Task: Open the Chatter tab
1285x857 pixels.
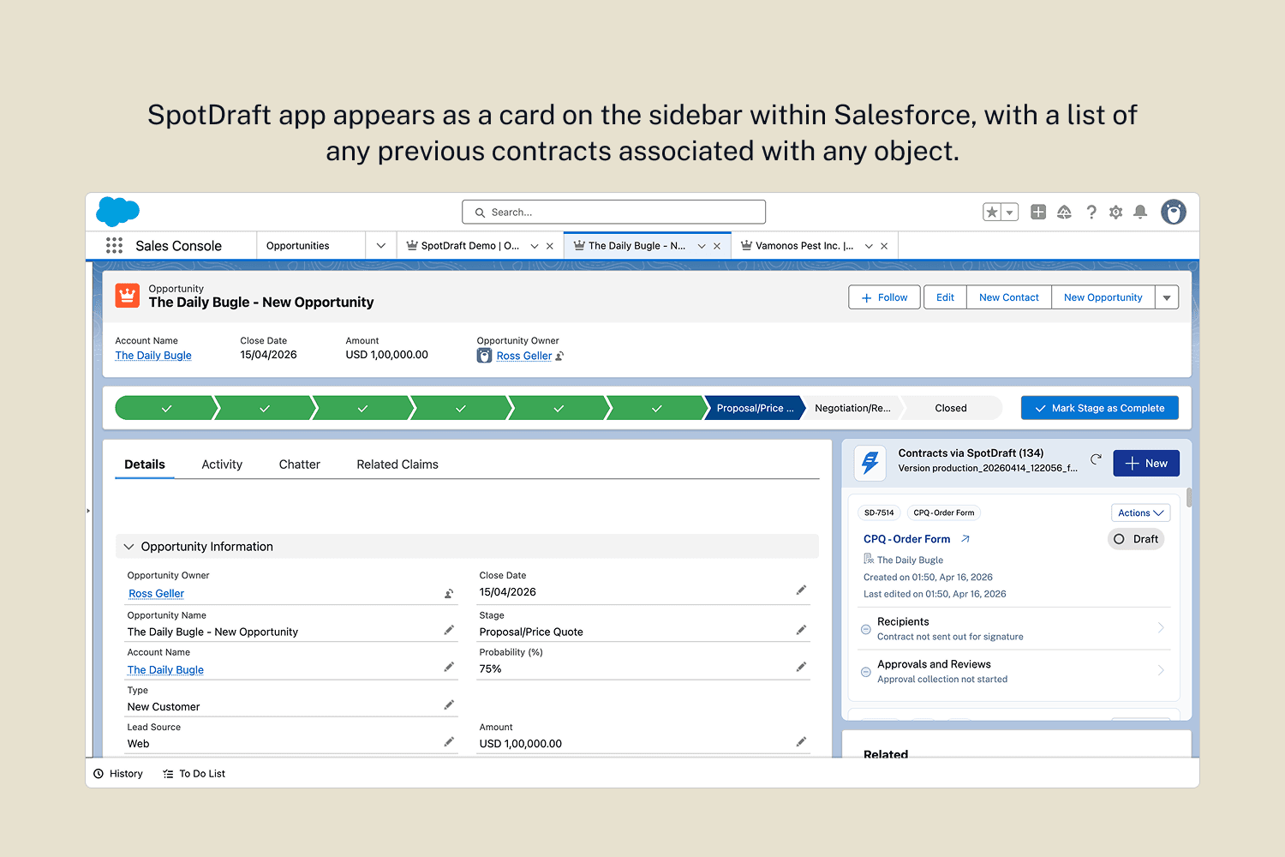Action: pyautogui.click(x=300, y=464)
